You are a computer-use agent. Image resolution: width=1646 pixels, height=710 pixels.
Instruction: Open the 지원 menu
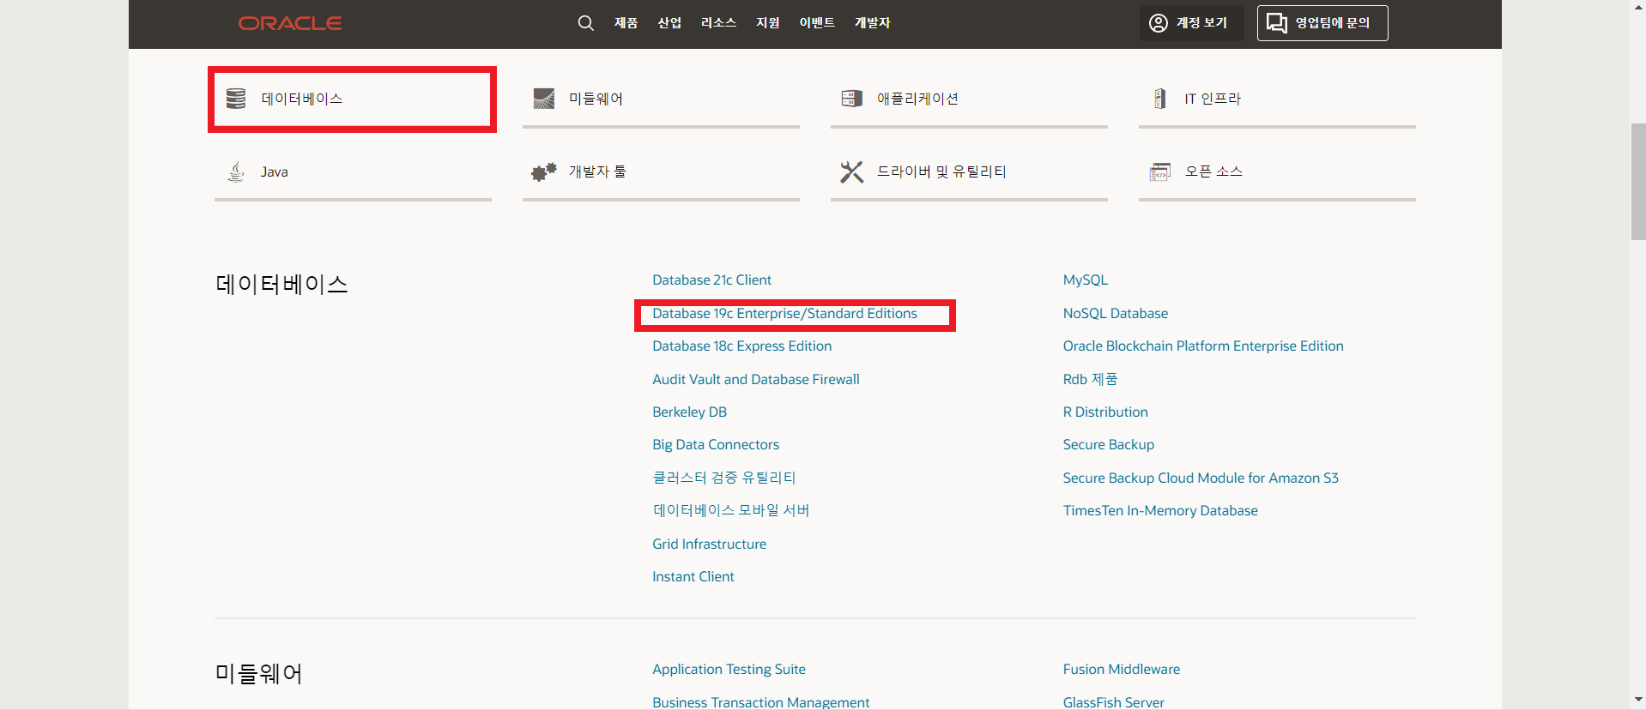768,23
